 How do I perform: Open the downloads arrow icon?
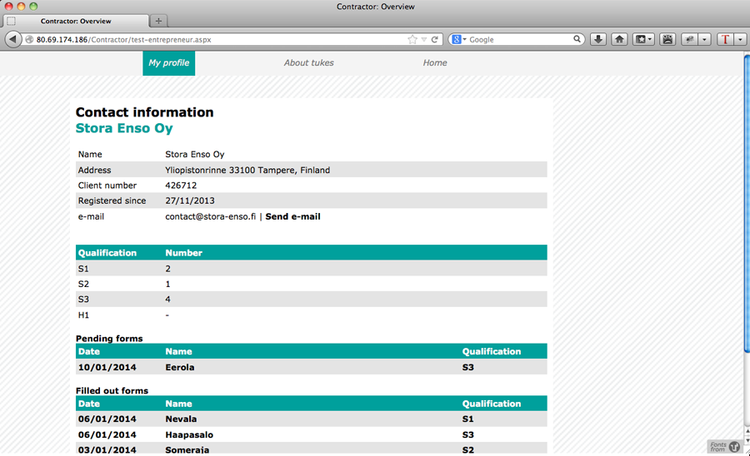598,39
